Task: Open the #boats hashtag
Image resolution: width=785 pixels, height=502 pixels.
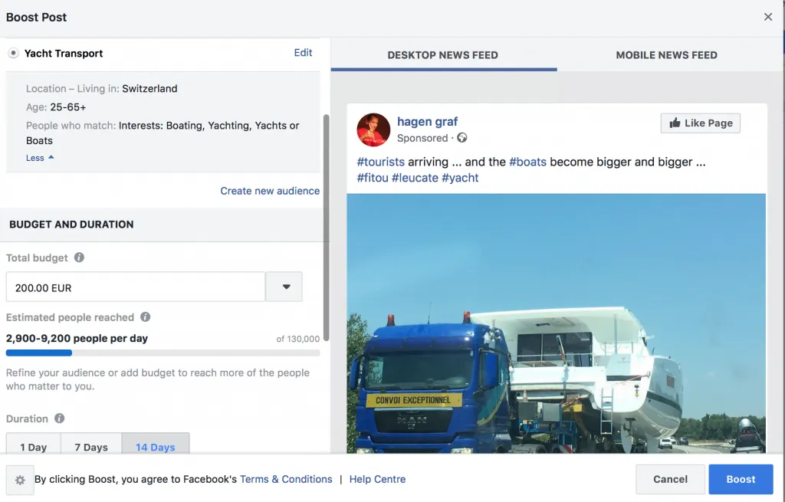Action: click(x=527, y=162)
